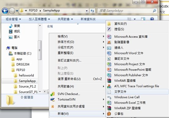
Task: Click the 點陣圖影像 bitmap icon
Action: 109,42
